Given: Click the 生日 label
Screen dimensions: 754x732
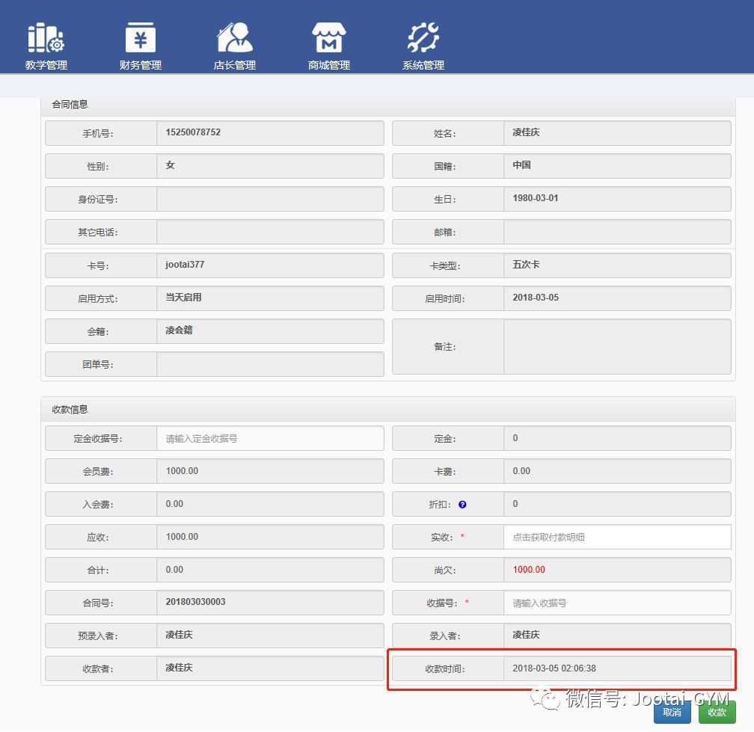Looking at the screenshot, I should 445,200.
